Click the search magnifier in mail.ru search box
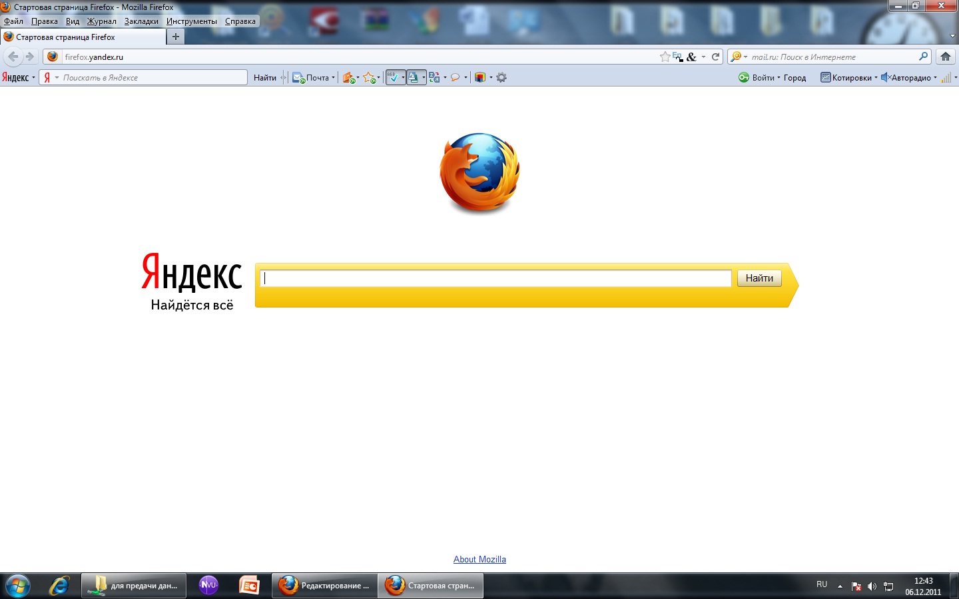The width and height of the screenshot is (959, 599). (923, 57)
